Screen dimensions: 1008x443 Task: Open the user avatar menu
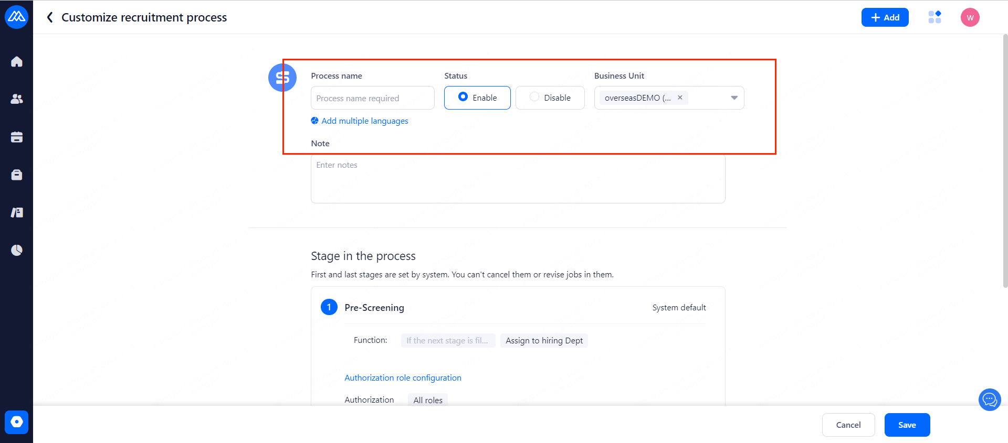(970, 17)
